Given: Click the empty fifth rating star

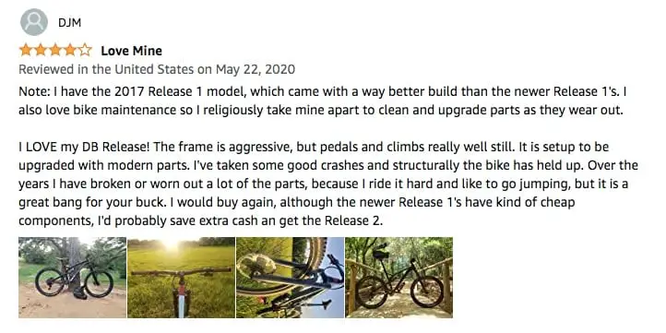Looking at the screenshot, I should (85, 50).
